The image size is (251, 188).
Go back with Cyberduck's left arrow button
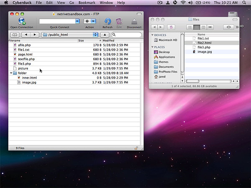pos(26,35)
